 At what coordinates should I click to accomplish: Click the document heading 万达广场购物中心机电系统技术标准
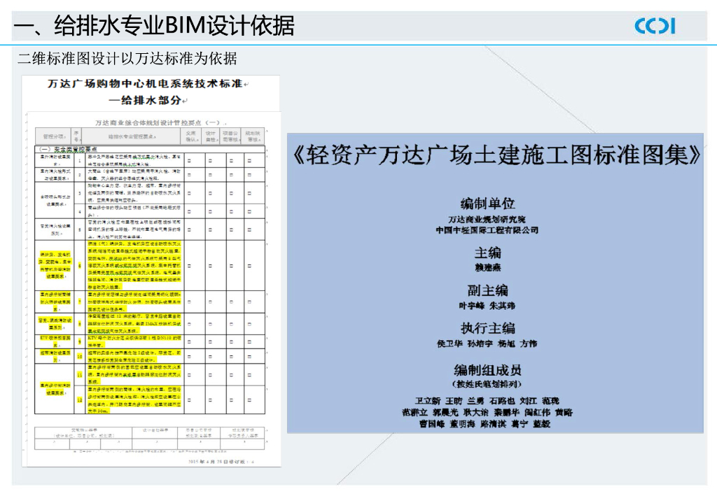click(145, 83)
